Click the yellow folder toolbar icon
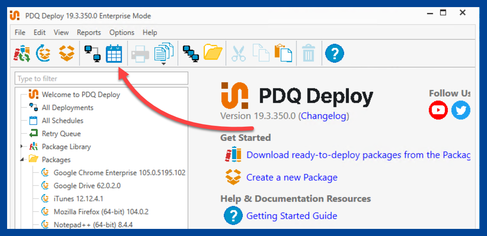This screenshot has width=487, height=236. tap(213, 53)
